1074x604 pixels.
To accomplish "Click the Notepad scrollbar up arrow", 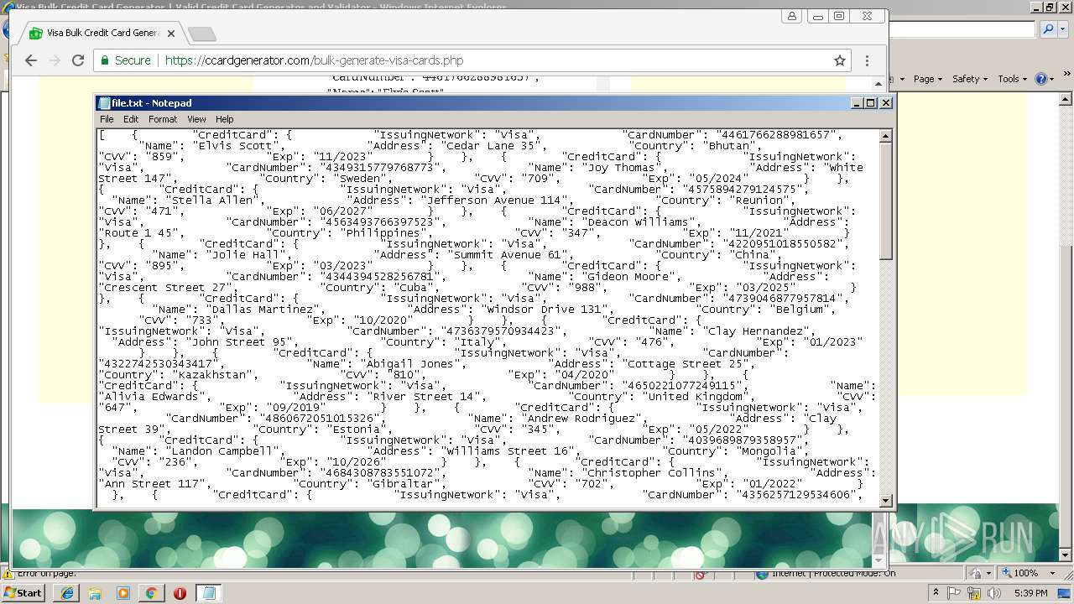I will 885,135.
